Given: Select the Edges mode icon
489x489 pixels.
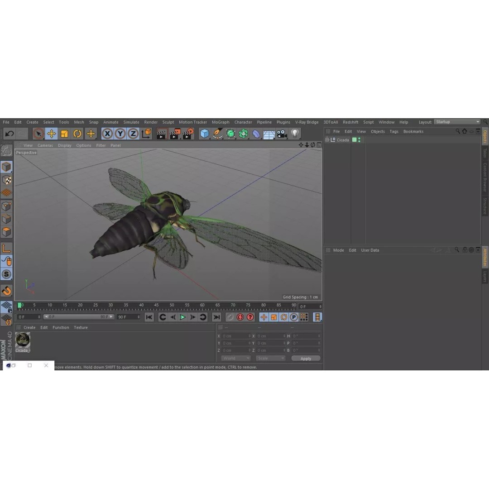Looking at the screenshot, I should click(x=6, y=219).
